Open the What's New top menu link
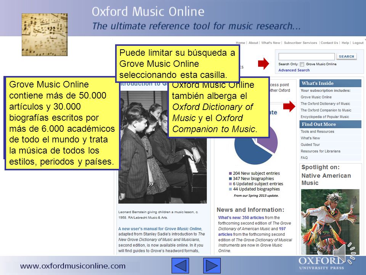Screen dimensions: 366x275 271,43
